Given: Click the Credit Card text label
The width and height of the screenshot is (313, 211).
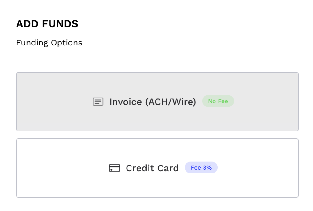Looking at the screenshot, I should pos(152,168).
